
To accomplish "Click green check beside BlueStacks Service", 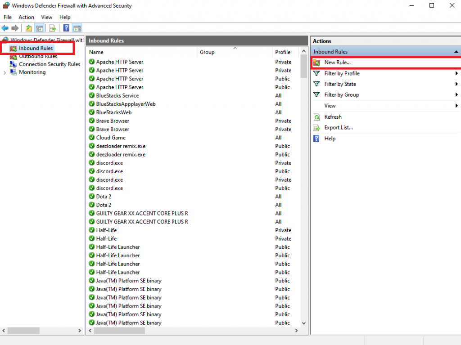I will (92, 95).
